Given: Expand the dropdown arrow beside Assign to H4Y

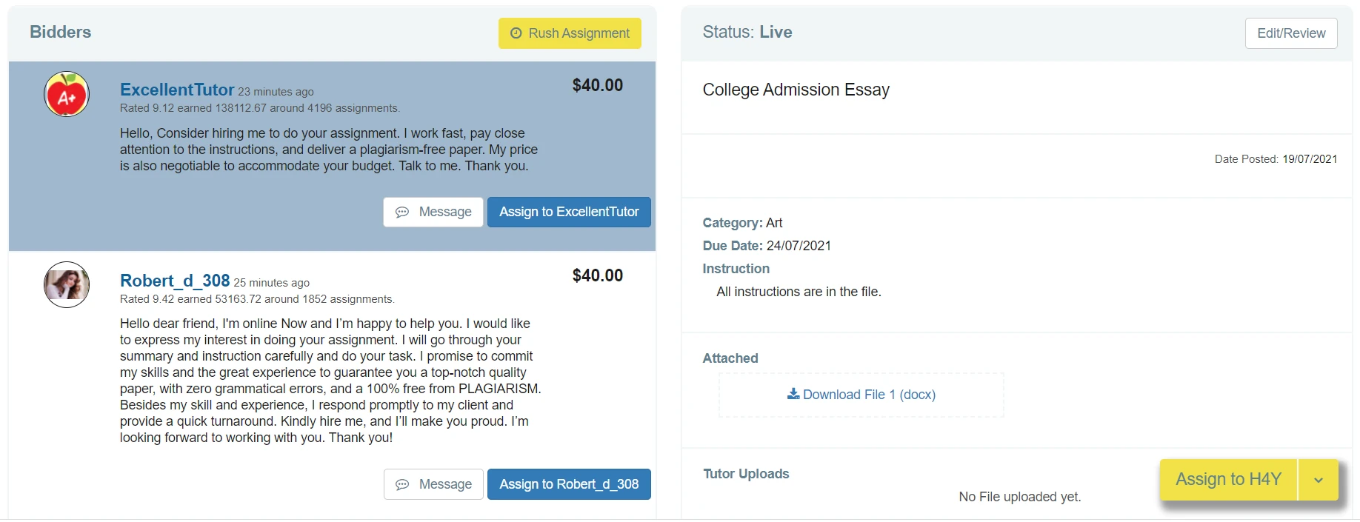Looking at the screenshot, I should (1319, 480).
